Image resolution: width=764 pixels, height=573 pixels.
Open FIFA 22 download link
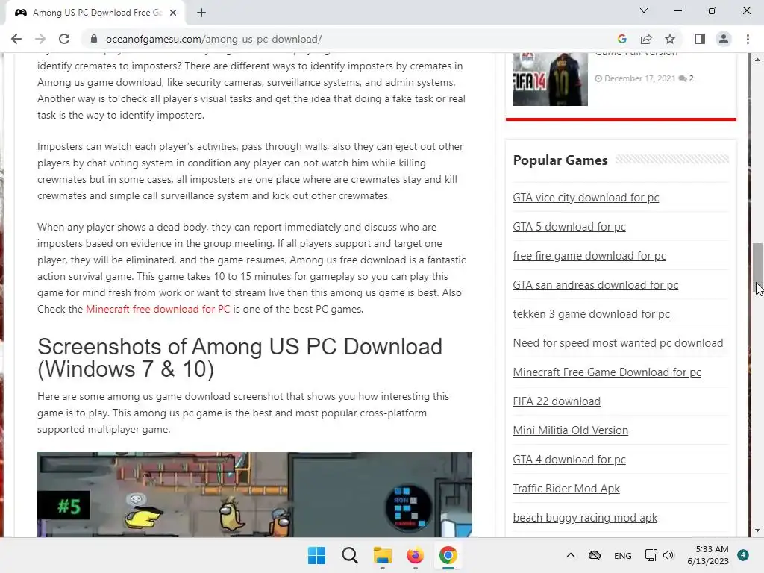[x=557, y=401]
